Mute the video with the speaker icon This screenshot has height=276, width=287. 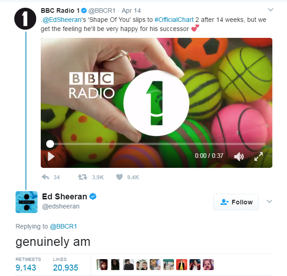(x=239, y=156)
